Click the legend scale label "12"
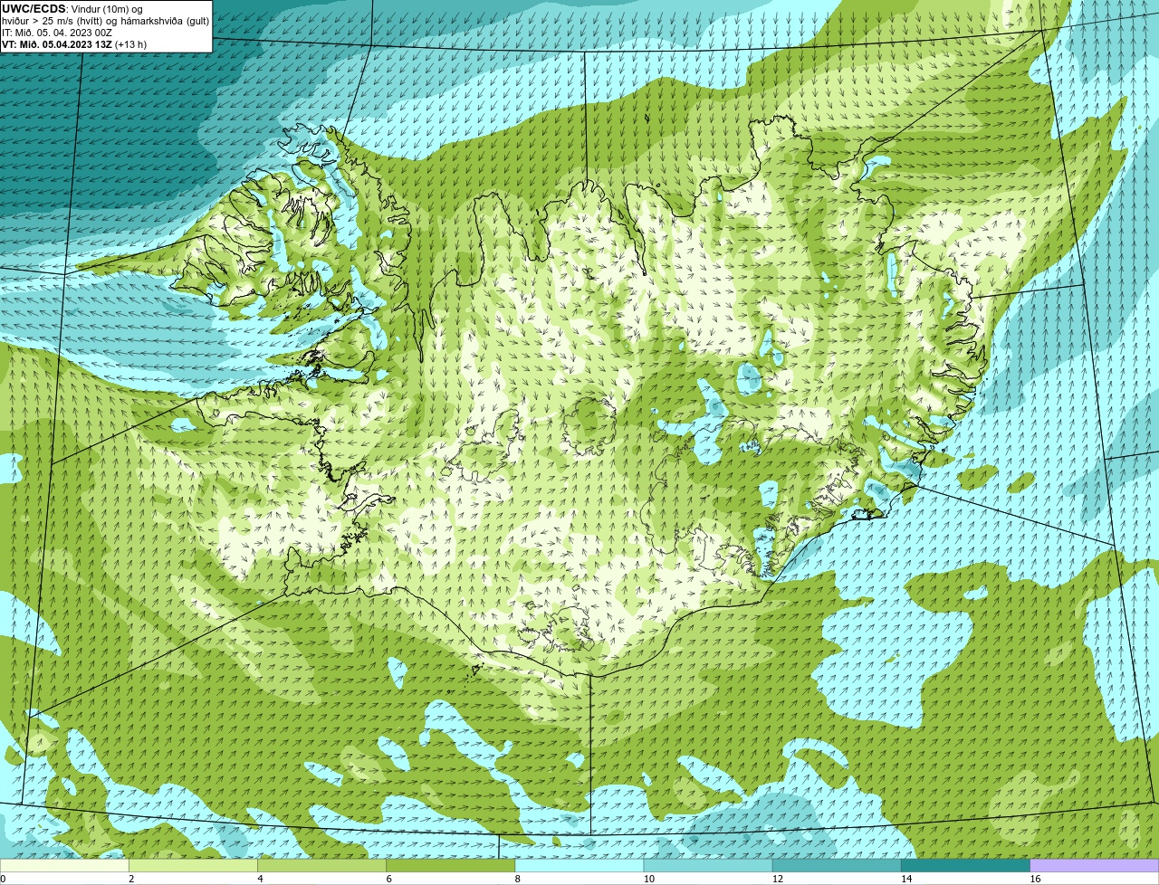The width and height of the screenshot is (1159, 885). tap(778, 879)
